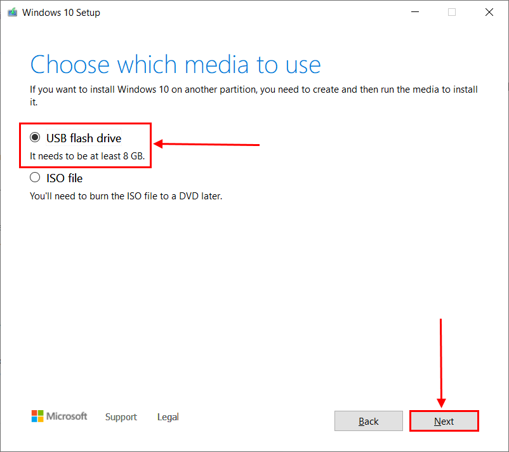
Task: Click the Microsoft logo
Action: pyautogui.click(x=60, y=416)
